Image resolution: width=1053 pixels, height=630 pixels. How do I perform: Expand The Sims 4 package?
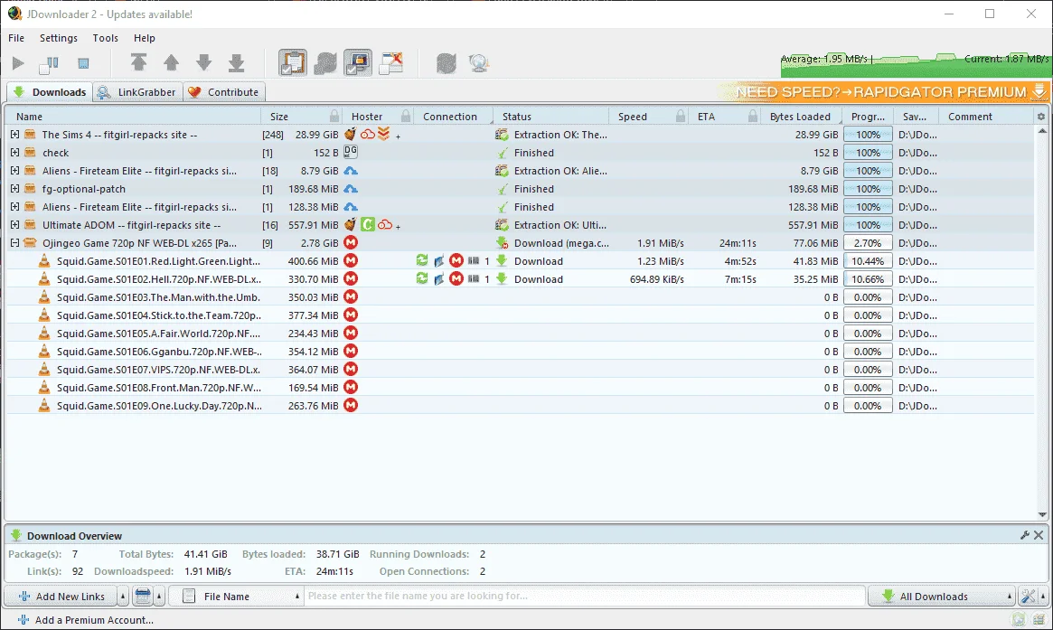point(14,135)
